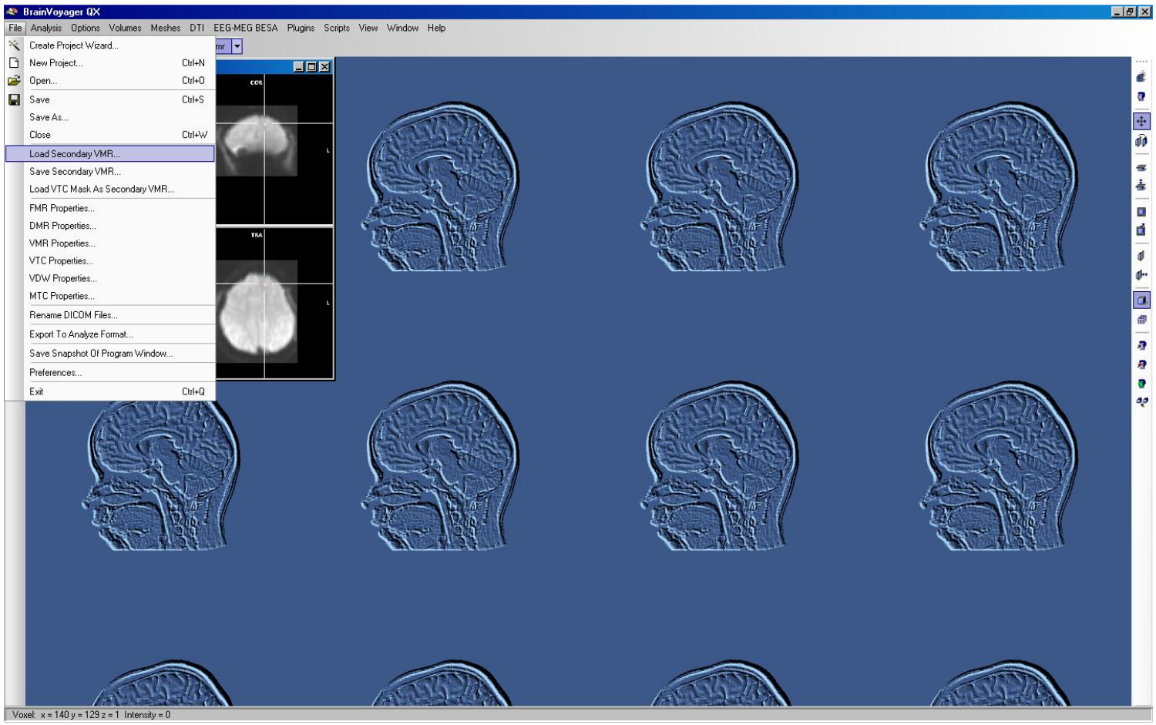Click the Save floppy disk icon
Viewport: 1156px width, 725px height.
point(14,99)
